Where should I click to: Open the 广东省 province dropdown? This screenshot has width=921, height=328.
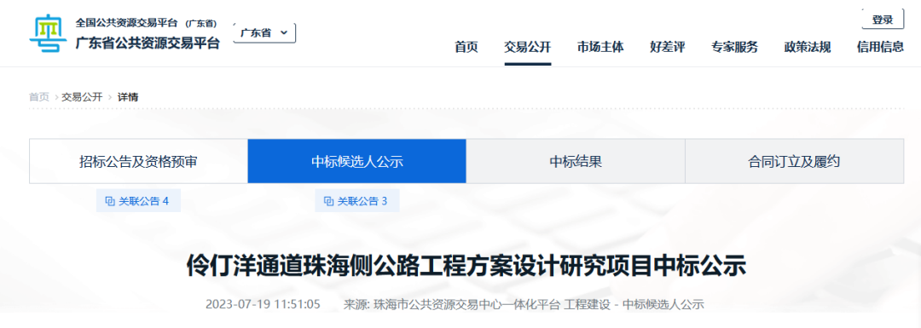[265, 33]
